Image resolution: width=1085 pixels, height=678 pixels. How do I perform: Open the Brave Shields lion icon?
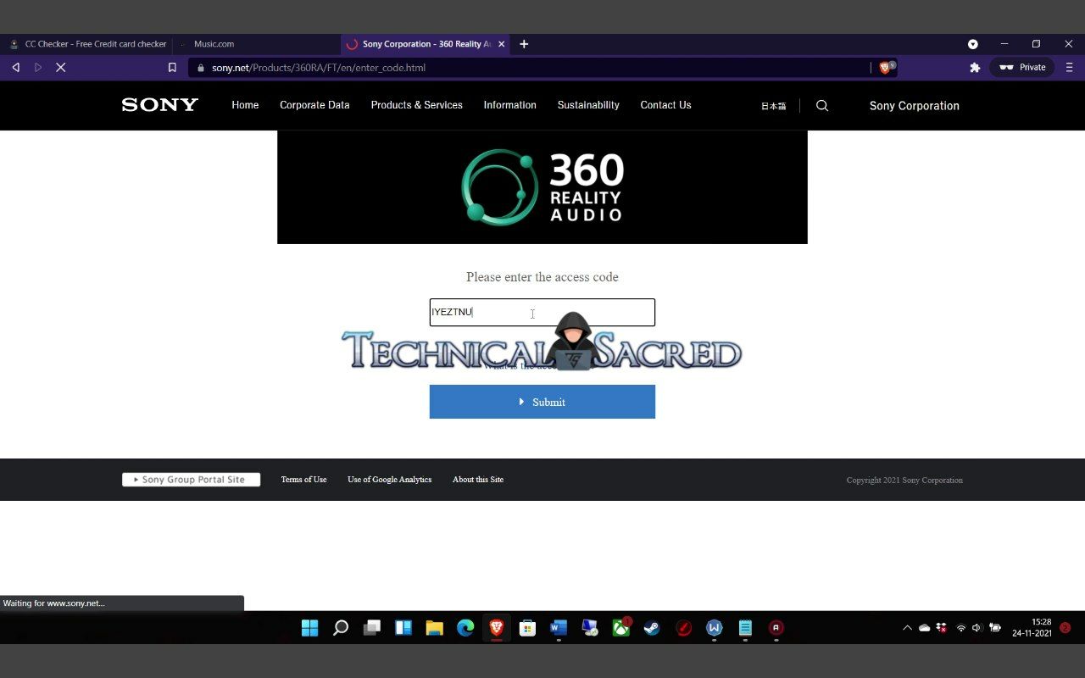pos(886,68)
